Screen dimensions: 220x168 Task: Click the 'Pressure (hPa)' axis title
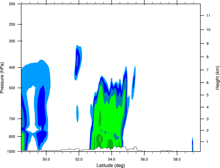[2, 78]
